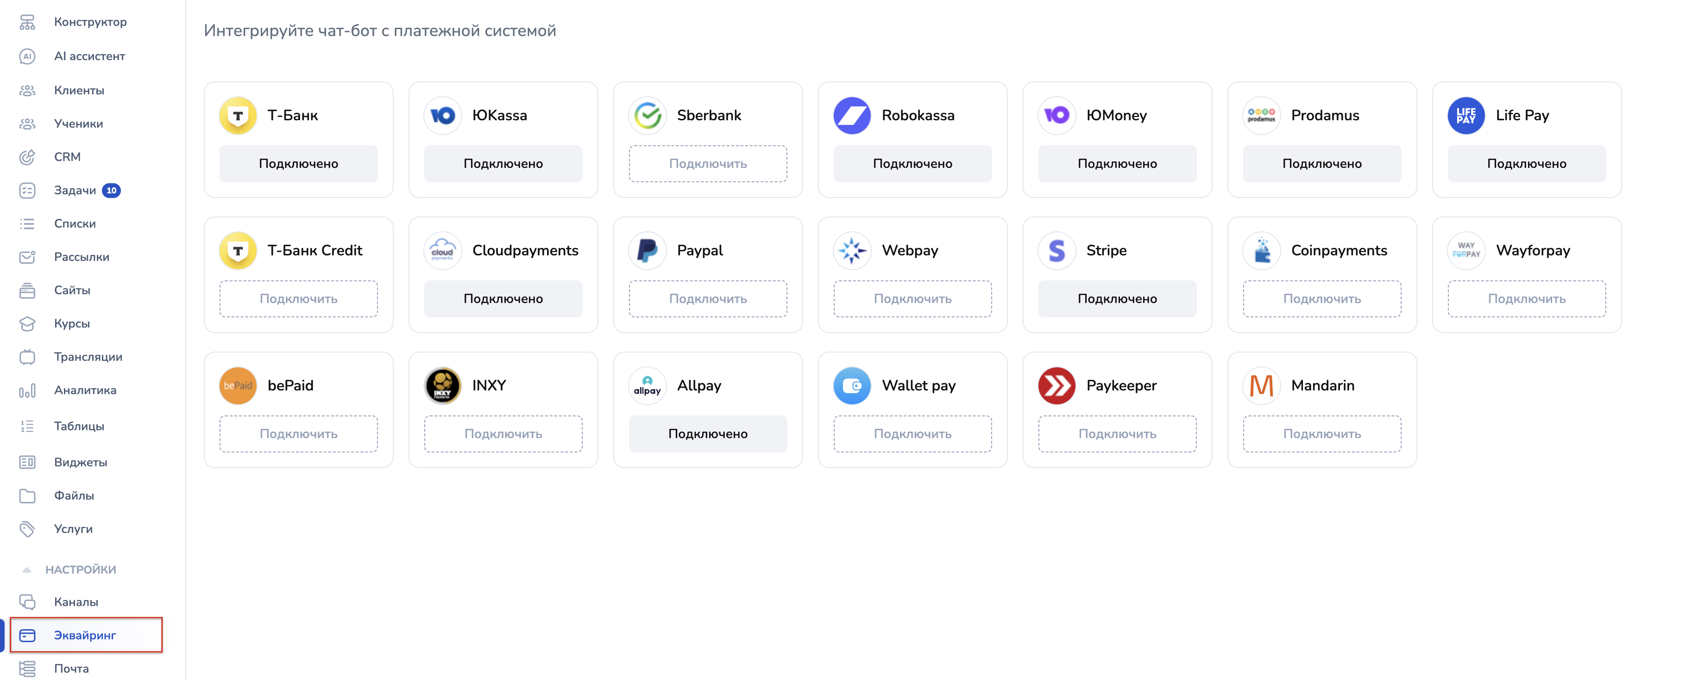Click Подключено under Robokassa
The height and width of the screenshot is (681, 1698).
point(912,164)
